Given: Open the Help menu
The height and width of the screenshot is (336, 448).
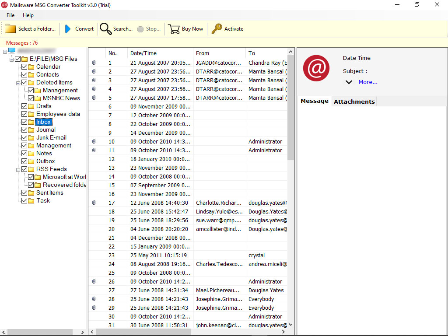Looking at the screenshot, I should pos(28,15).
